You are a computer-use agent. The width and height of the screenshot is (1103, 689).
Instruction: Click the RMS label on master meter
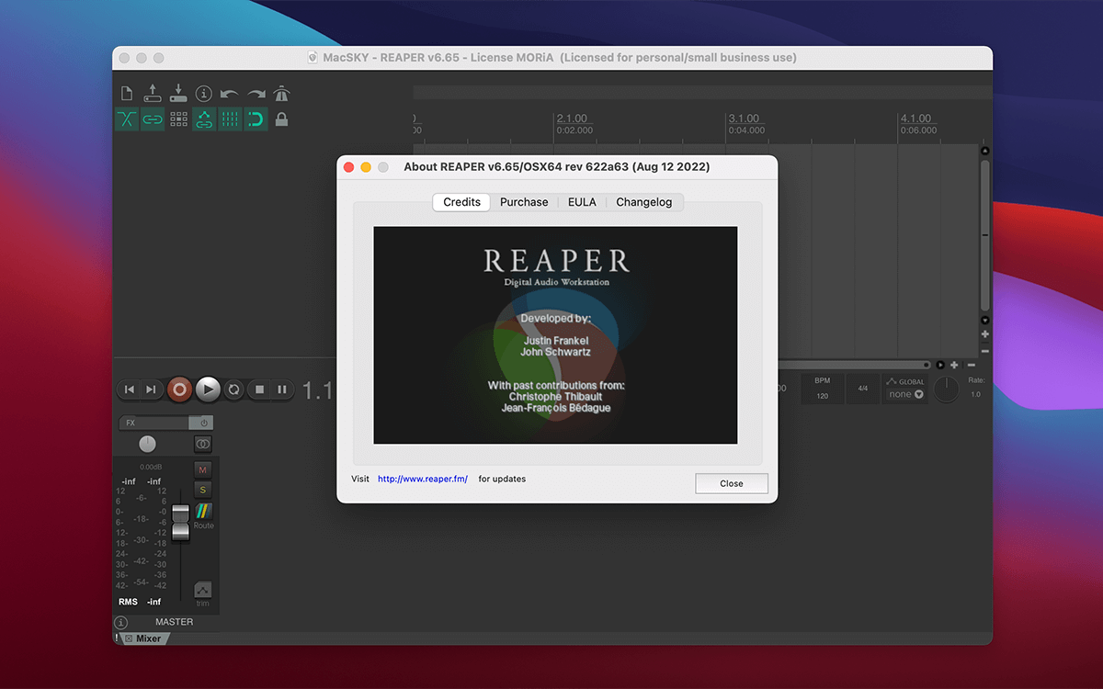(128, 602)
